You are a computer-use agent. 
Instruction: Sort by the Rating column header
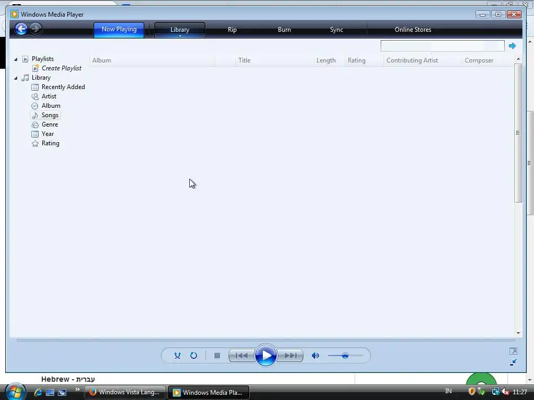364,60
